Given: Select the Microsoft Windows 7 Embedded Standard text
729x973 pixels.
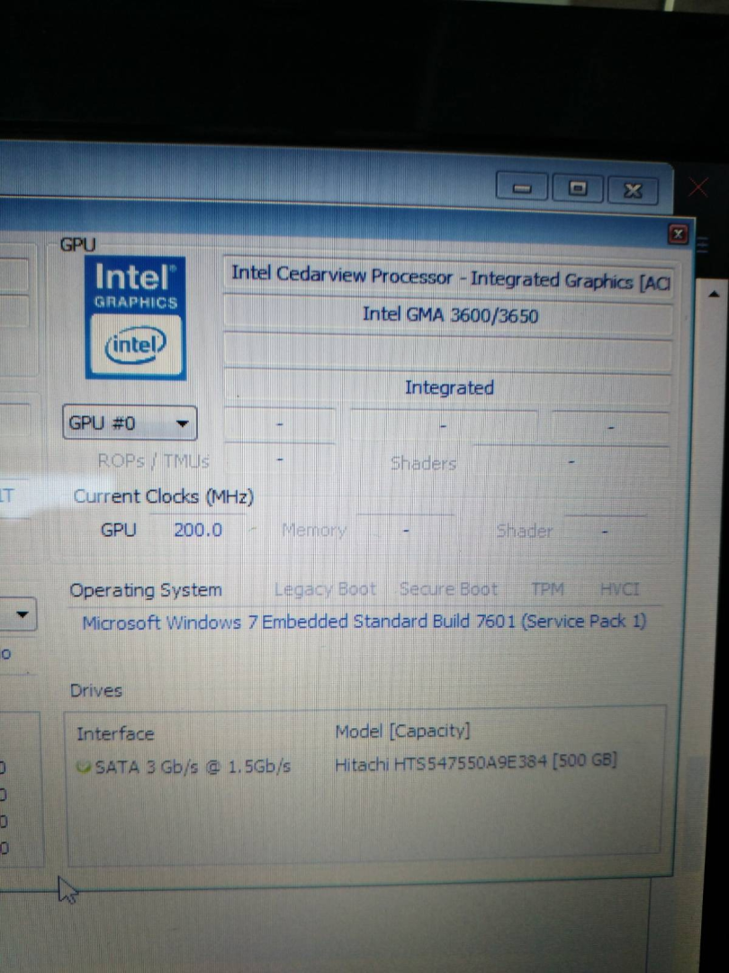Looking at the screenshot, I should coord(364,622).
